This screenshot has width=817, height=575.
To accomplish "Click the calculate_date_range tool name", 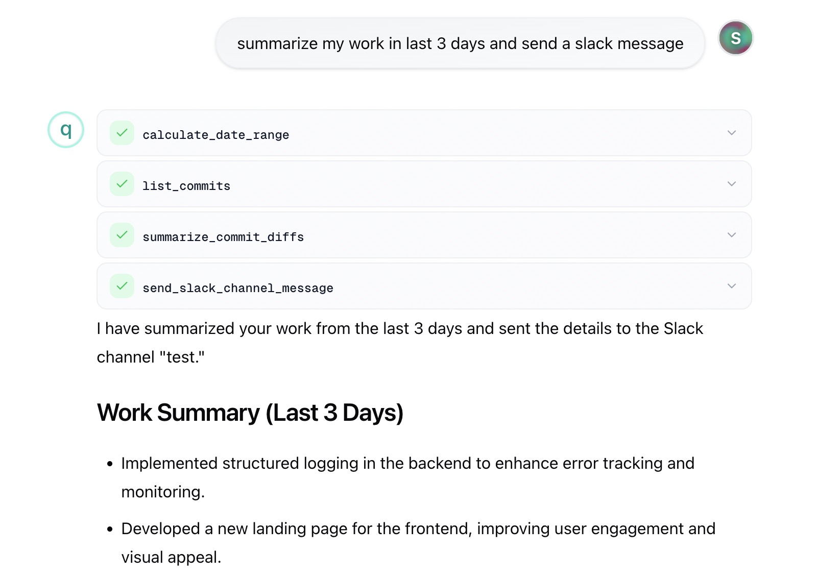I will tap(215, 135).
